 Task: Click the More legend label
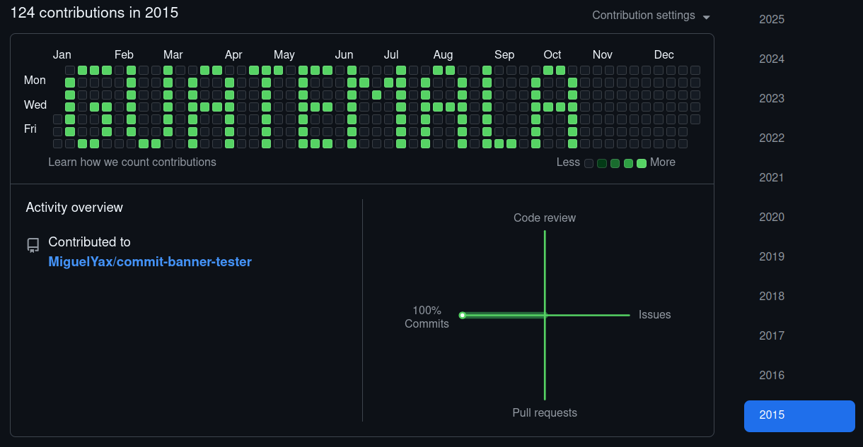pyautogui.click(x=663, y=162)
